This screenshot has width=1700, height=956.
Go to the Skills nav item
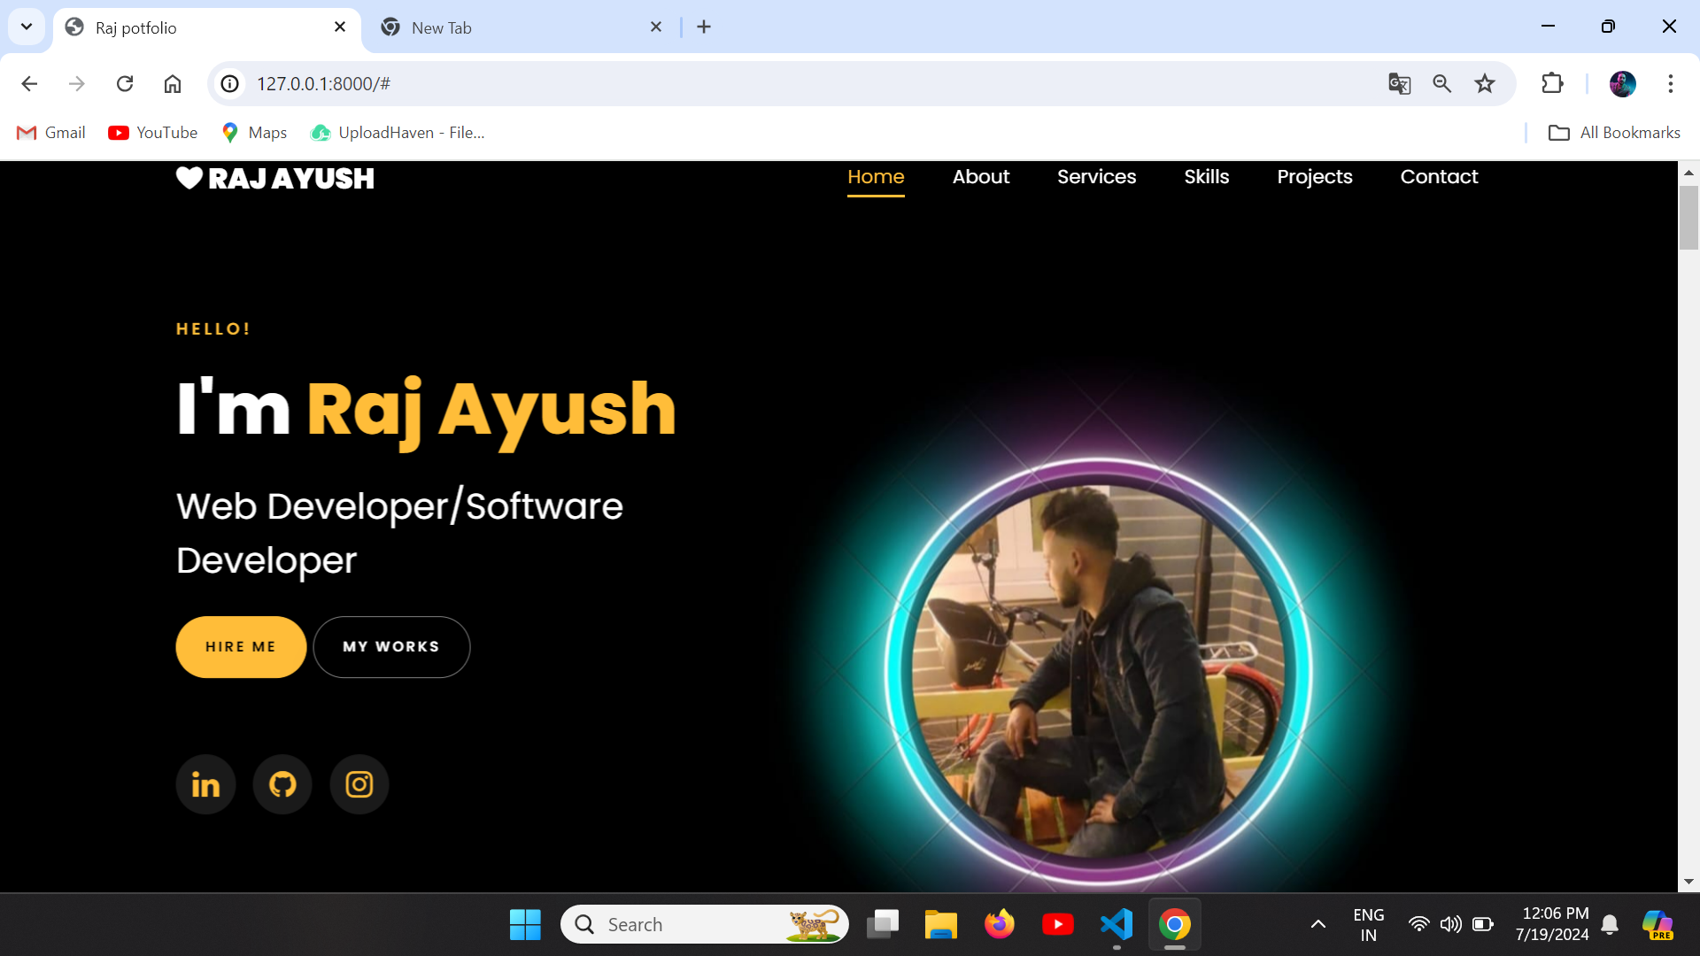point(1207,176)
